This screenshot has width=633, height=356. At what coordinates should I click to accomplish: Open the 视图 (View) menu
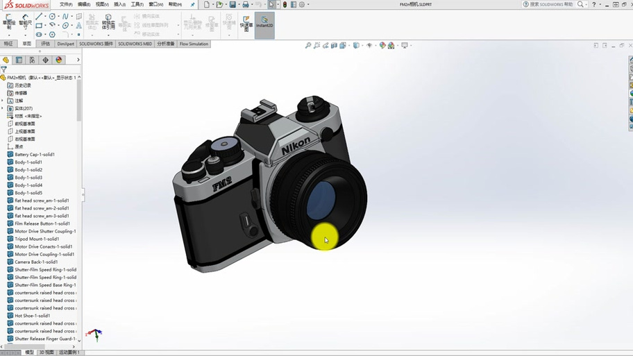tap(102, 4)
